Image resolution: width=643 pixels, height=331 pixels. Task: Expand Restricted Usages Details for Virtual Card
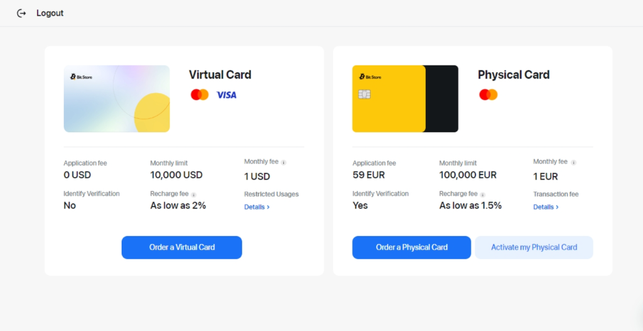(x=257, y=207)
